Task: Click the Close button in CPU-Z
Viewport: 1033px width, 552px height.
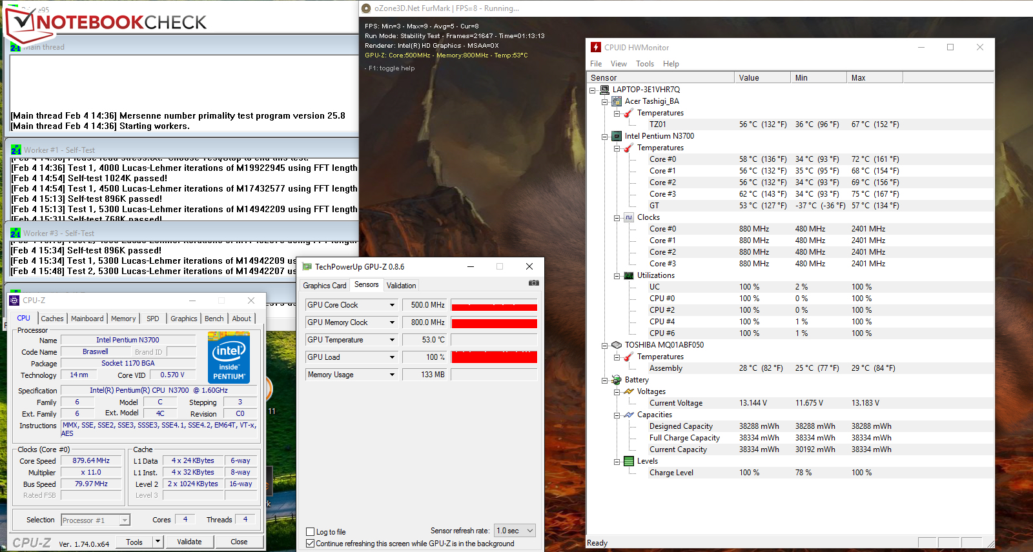Action: click(x=239, y=542)
